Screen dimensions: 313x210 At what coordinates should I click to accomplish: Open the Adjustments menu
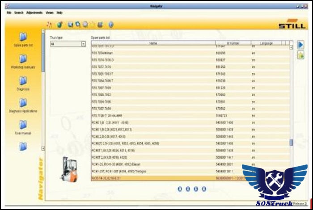click(x=34, y=13)
